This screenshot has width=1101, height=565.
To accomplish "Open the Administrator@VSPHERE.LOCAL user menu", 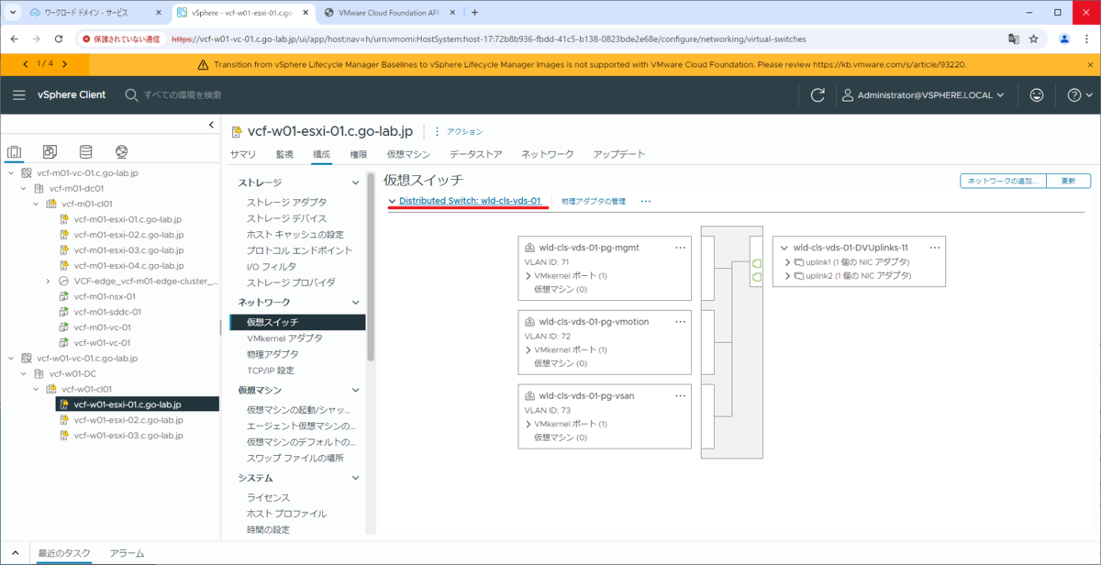I will tap(924, 94).
